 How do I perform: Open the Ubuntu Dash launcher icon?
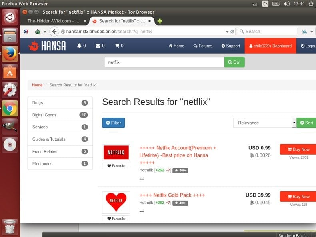[10, 17]
